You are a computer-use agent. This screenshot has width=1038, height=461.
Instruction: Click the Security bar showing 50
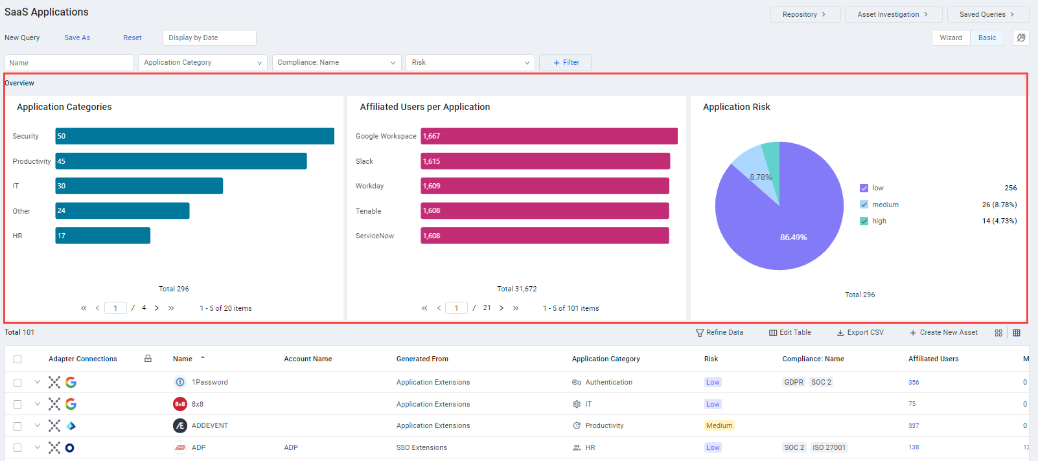[x=194, y=136]
